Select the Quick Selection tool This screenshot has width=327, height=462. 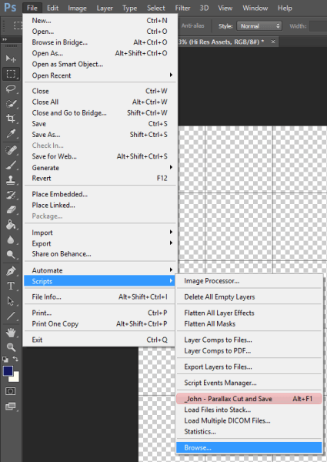(11, 104)
